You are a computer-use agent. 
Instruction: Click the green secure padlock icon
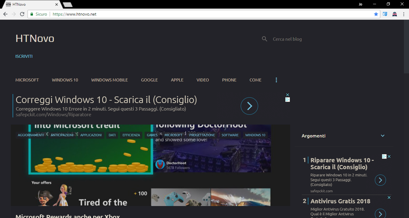[31, 14]
